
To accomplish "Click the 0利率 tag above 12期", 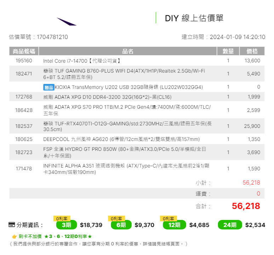I will click(x=169, y=219).
